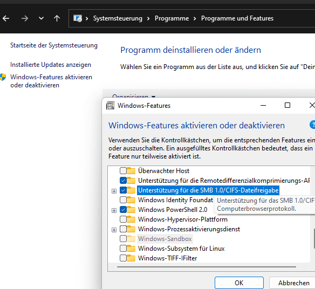Click folder icon of Windows-Prozessaktivierungsdienst
The width and height of the screenshot is (315, 289).
click(131, 229)
